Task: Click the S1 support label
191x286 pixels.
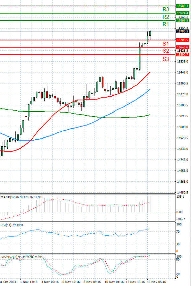Action: (x=166, y=44)
